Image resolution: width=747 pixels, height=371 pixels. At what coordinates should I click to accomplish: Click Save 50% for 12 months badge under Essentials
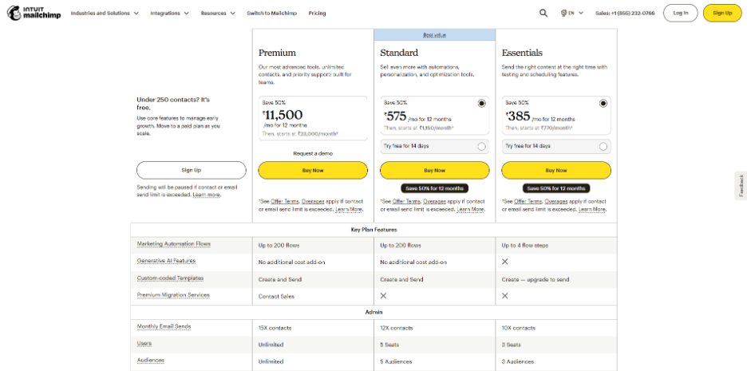point(556,188)
